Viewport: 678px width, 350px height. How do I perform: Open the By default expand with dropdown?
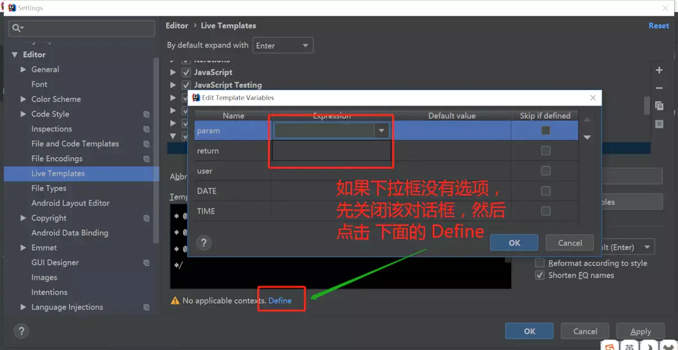(282, 46)
